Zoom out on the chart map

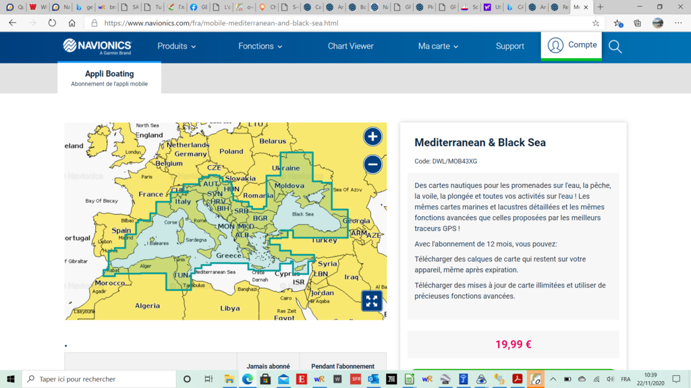coord(372,164)
